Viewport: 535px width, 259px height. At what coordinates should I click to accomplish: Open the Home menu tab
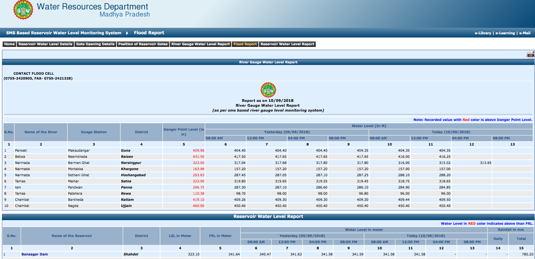click(9, 44)
